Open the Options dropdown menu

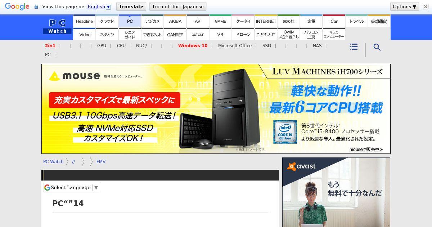405,6
